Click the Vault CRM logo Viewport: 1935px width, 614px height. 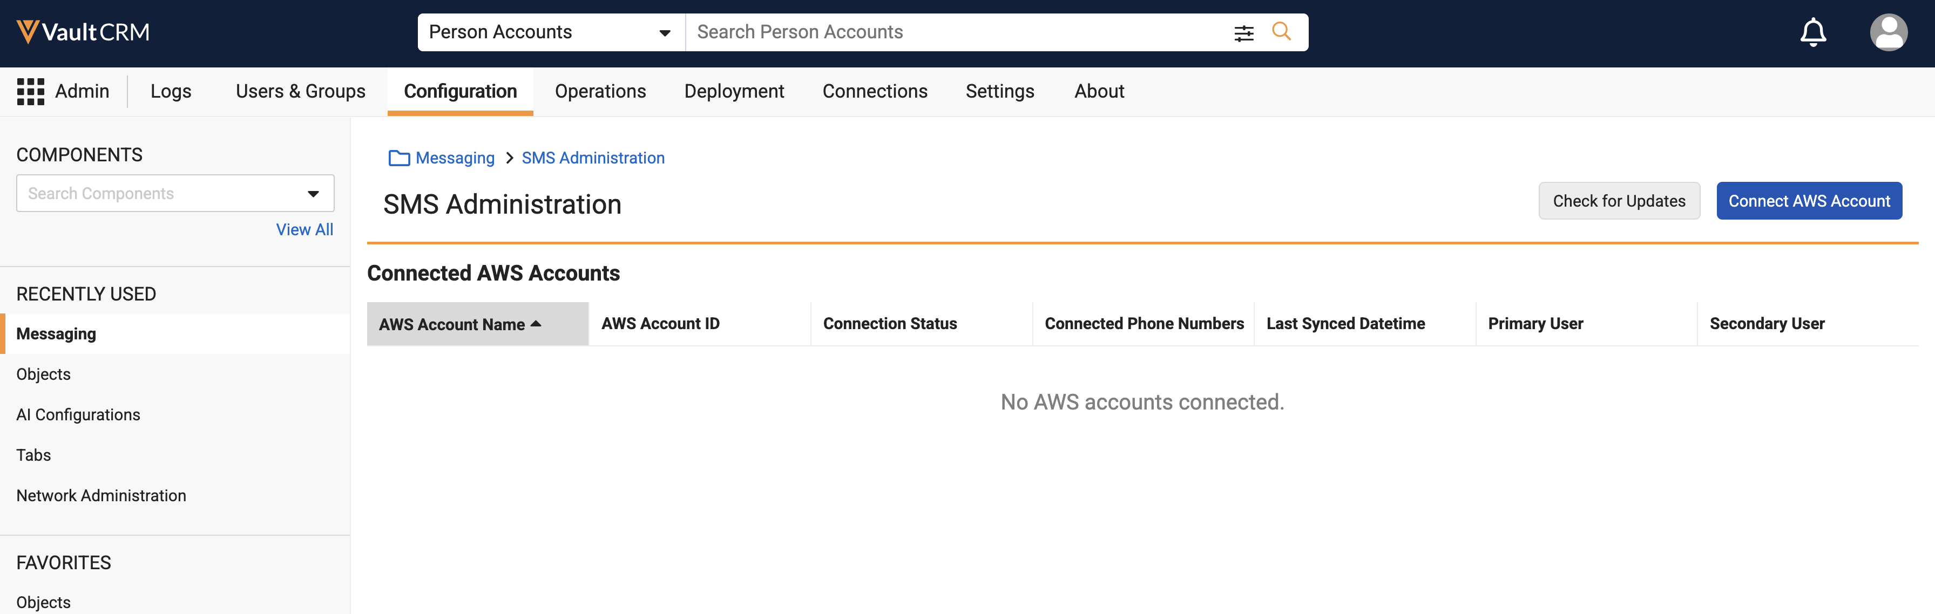coord(83,31)
